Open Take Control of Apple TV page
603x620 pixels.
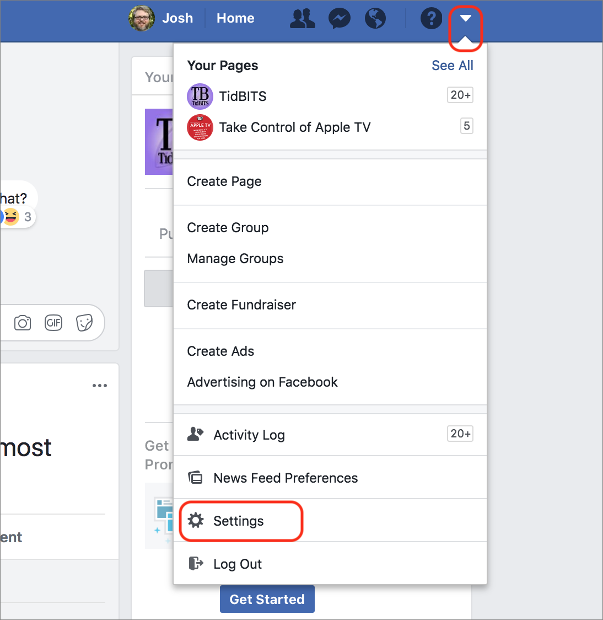[x=330, y=127]
